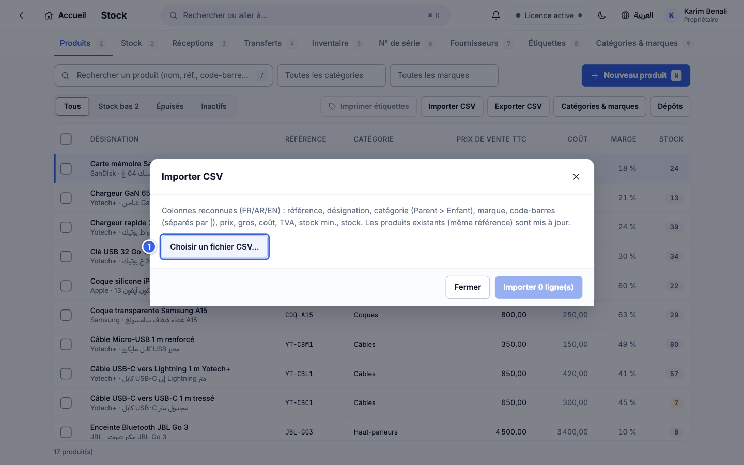Check Coque transparente Samsung A15 checkbox

coord(66,315)
